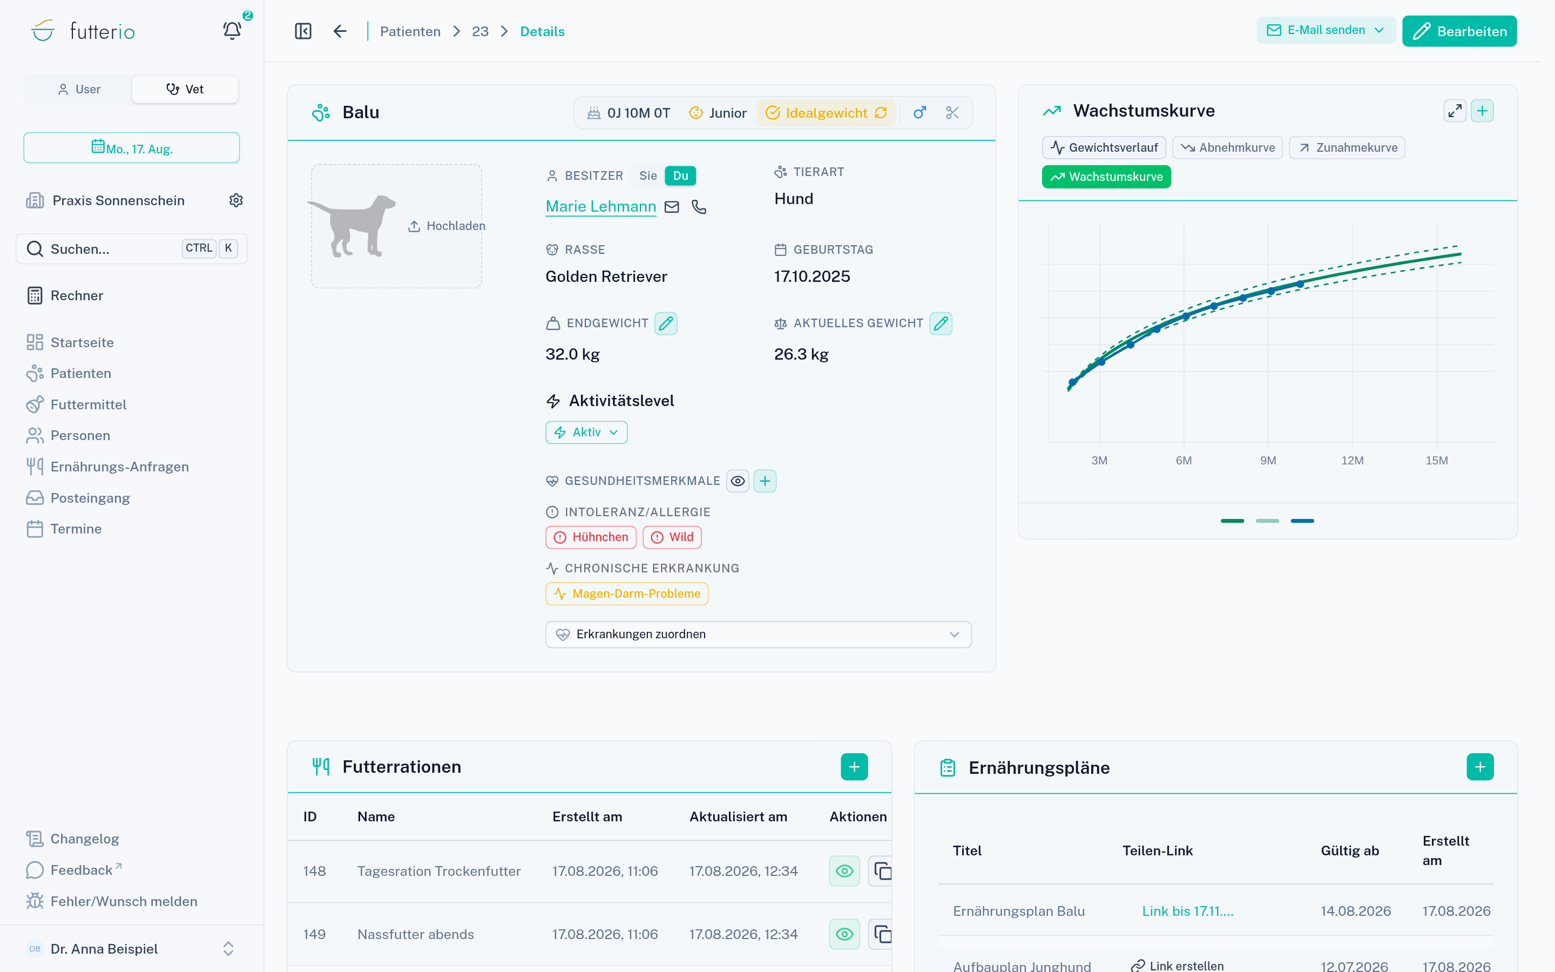The image size is (1555, 972).
Task: Email owner Marie Lehmann via envelope icon
Action: pyautogui.click(x=672, y=206)
